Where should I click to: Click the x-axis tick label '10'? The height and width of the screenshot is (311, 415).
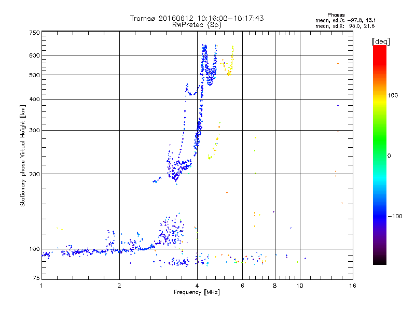coord(300,286)
